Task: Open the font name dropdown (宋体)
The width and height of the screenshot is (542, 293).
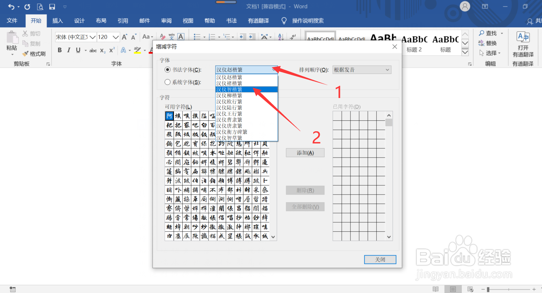Action: 93,37
